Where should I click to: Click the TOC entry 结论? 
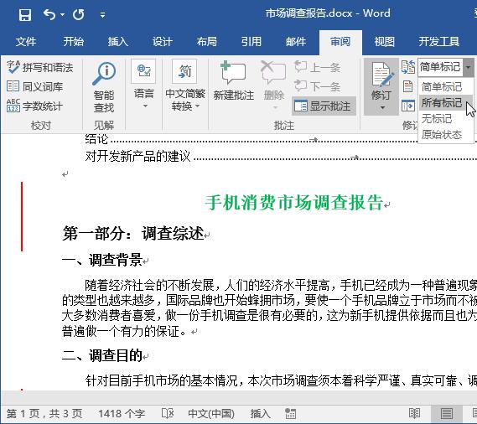(96, 139)
